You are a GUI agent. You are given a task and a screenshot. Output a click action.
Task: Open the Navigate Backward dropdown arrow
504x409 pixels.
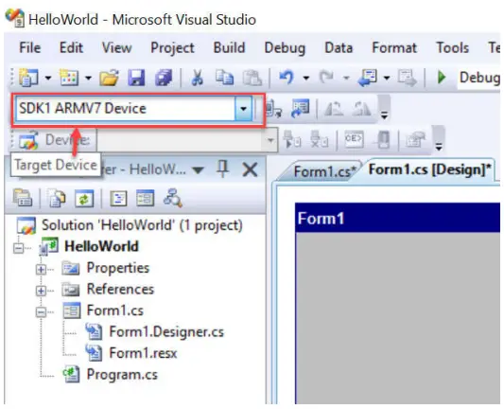tap(387, 78)
